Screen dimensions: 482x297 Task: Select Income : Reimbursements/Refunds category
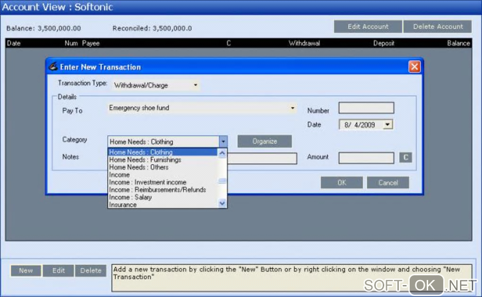(x=163, y=190)
